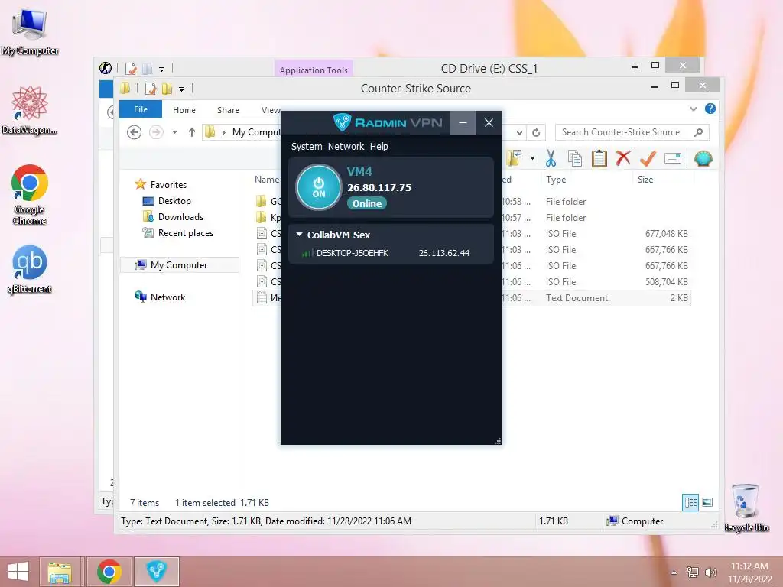Open DataWagon desktop shortcut
This screenshot has width=783, height=587.
[x=30, y=110]
